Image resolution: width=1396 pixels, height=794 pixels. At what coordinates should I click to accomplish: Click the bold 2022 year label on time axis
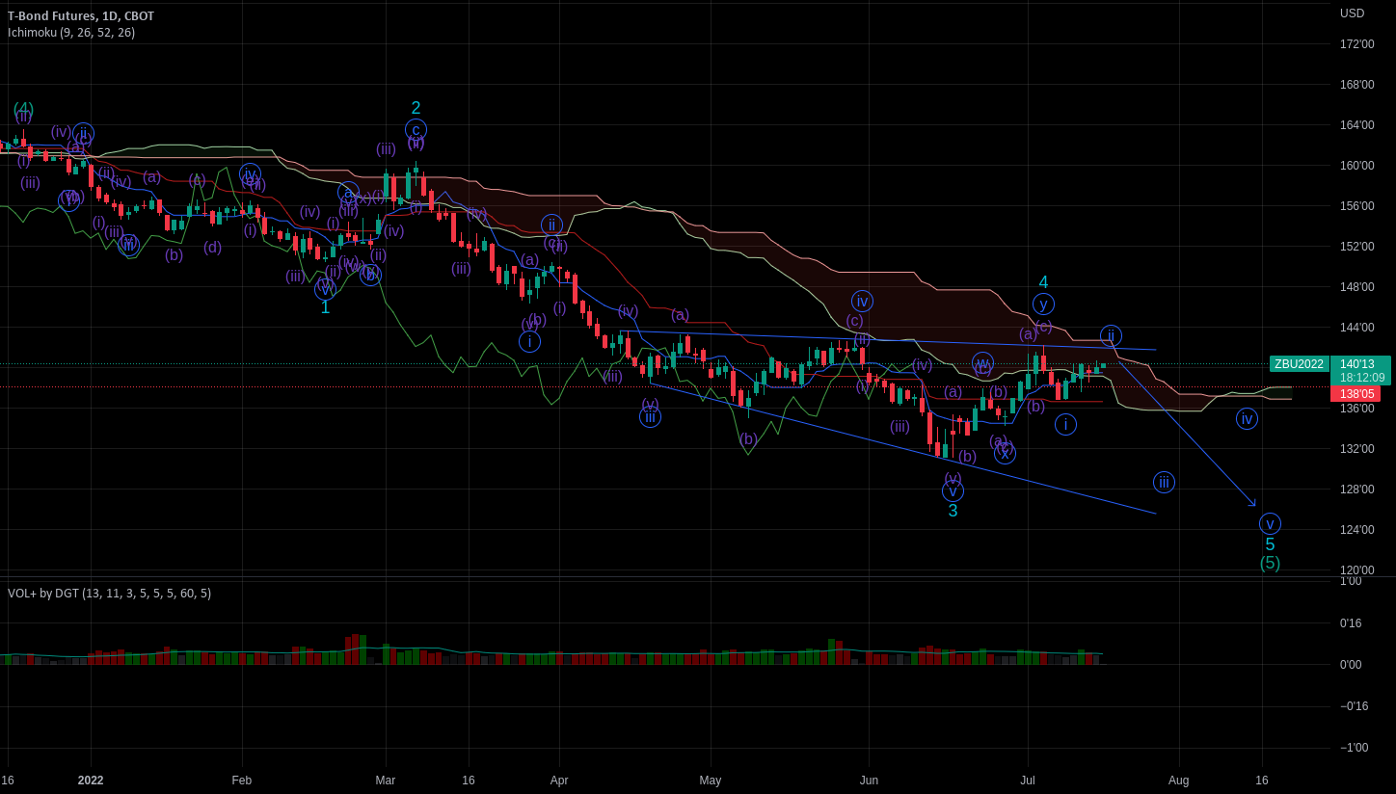click(x=91, y=781)
